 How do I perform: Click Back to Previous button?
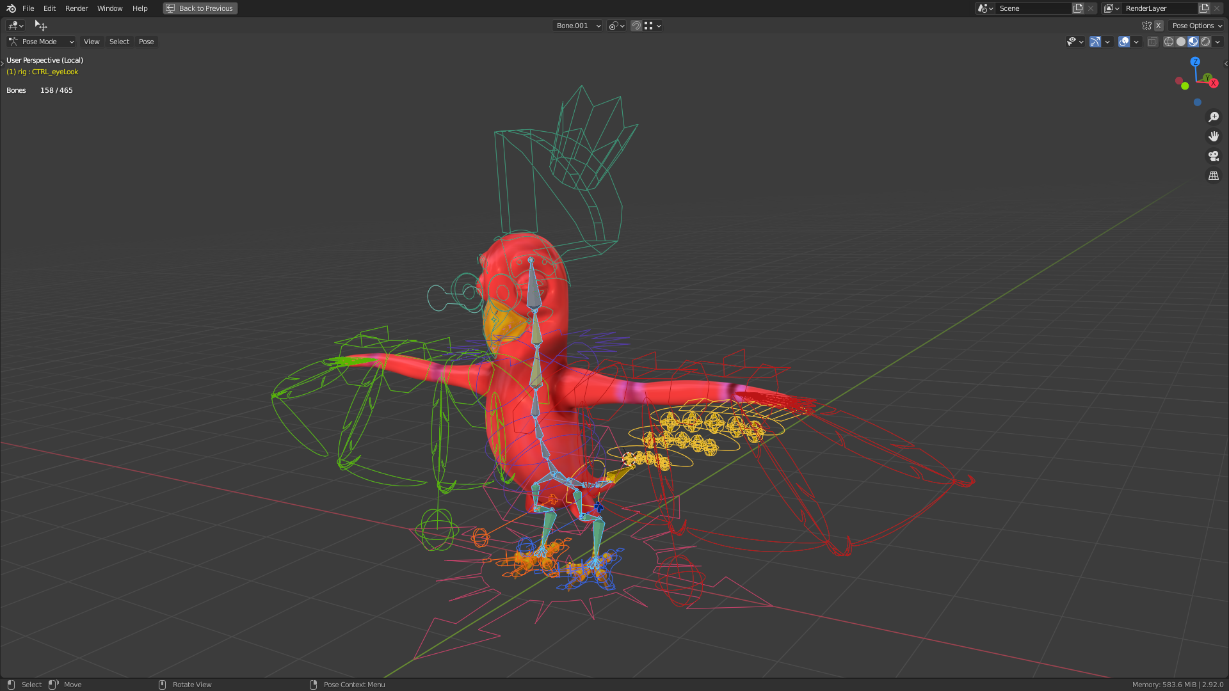[200, 8]
